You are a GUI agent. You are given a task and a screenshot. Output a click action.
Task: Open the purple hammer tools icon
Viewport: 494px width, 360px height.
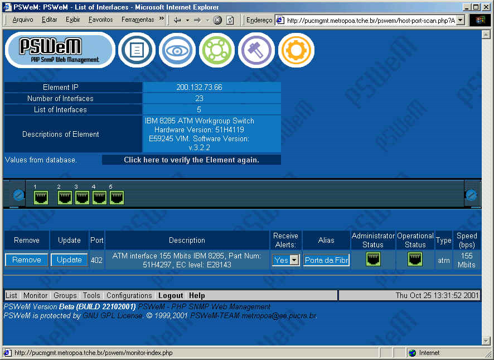tap(256, 50)
